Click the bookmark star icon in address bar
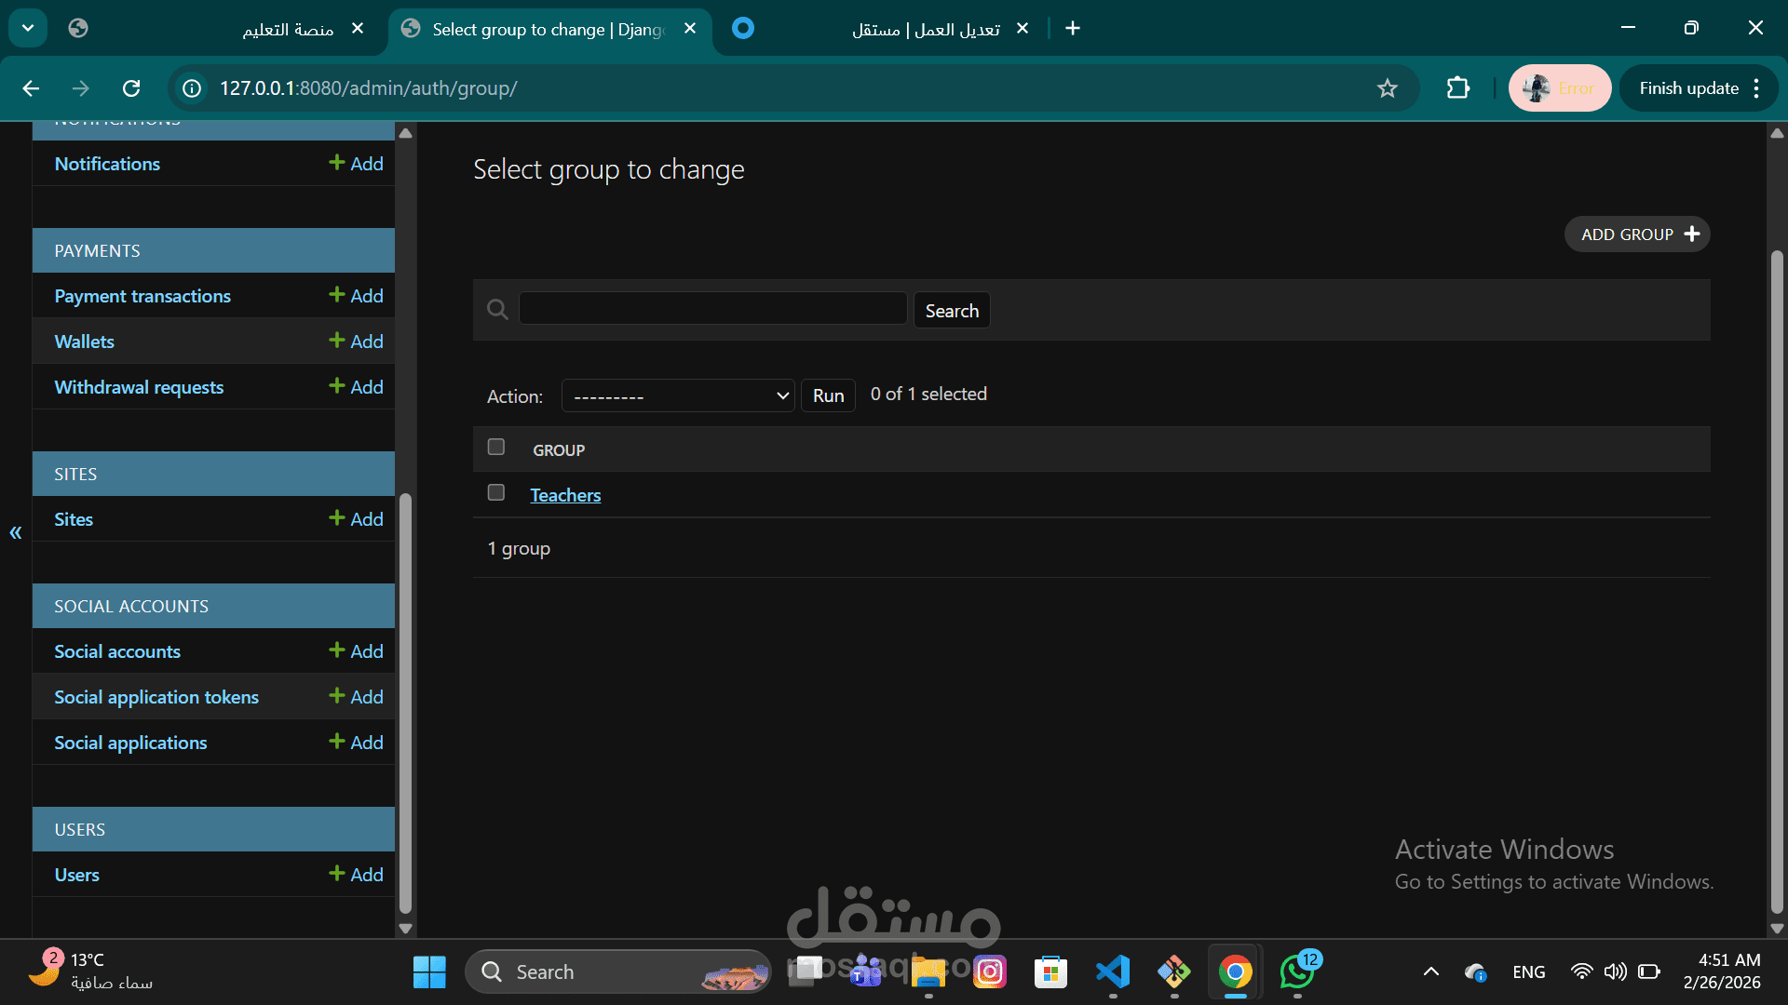This screenshot has width=1788, height=1005. click(x=1387, y=88)
